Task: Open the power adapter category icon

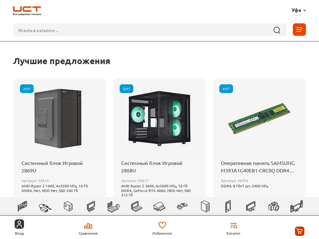Action: [45, 207]
